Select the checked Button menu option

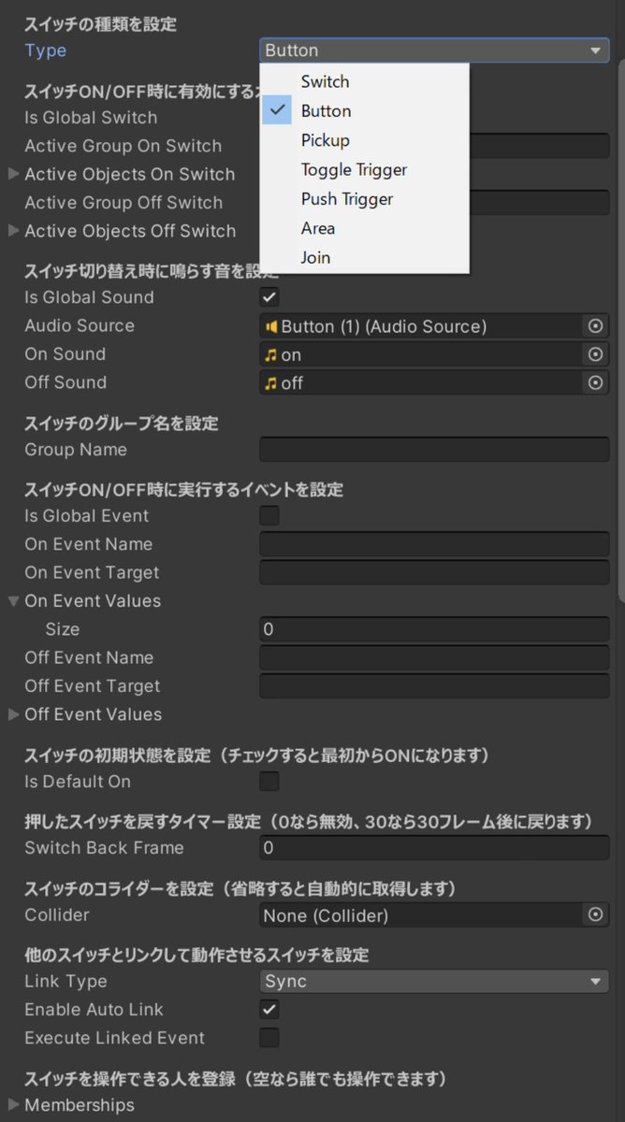[x=364, y=110]
